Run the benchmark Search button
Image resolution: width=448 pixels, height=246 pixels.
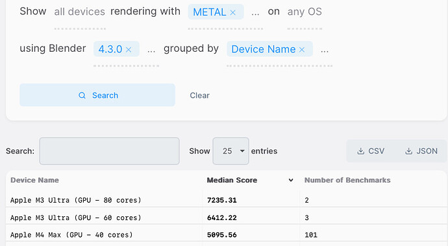pos(97,95)
